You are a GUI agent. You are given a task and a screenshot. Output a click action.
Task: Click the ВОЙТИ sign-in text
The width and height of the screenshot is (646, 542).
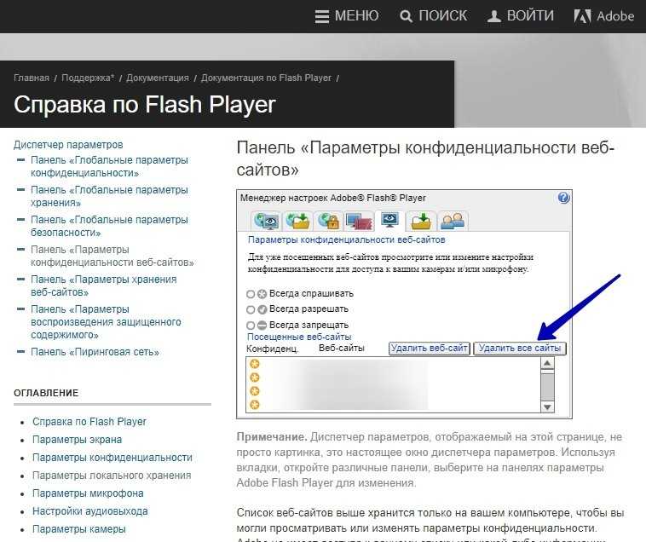(530, 16)
